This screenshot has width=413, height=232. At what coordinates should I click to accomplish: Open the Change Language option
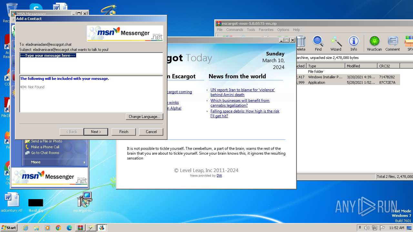(x=144, y=117)
